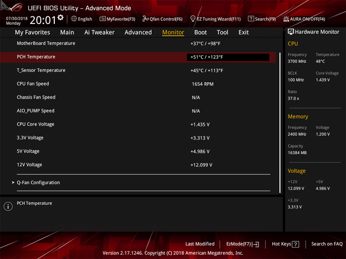This screenshot has height=259, width=346.
Task: Open Qfan Control(F6)
Action: coord(166,19)
